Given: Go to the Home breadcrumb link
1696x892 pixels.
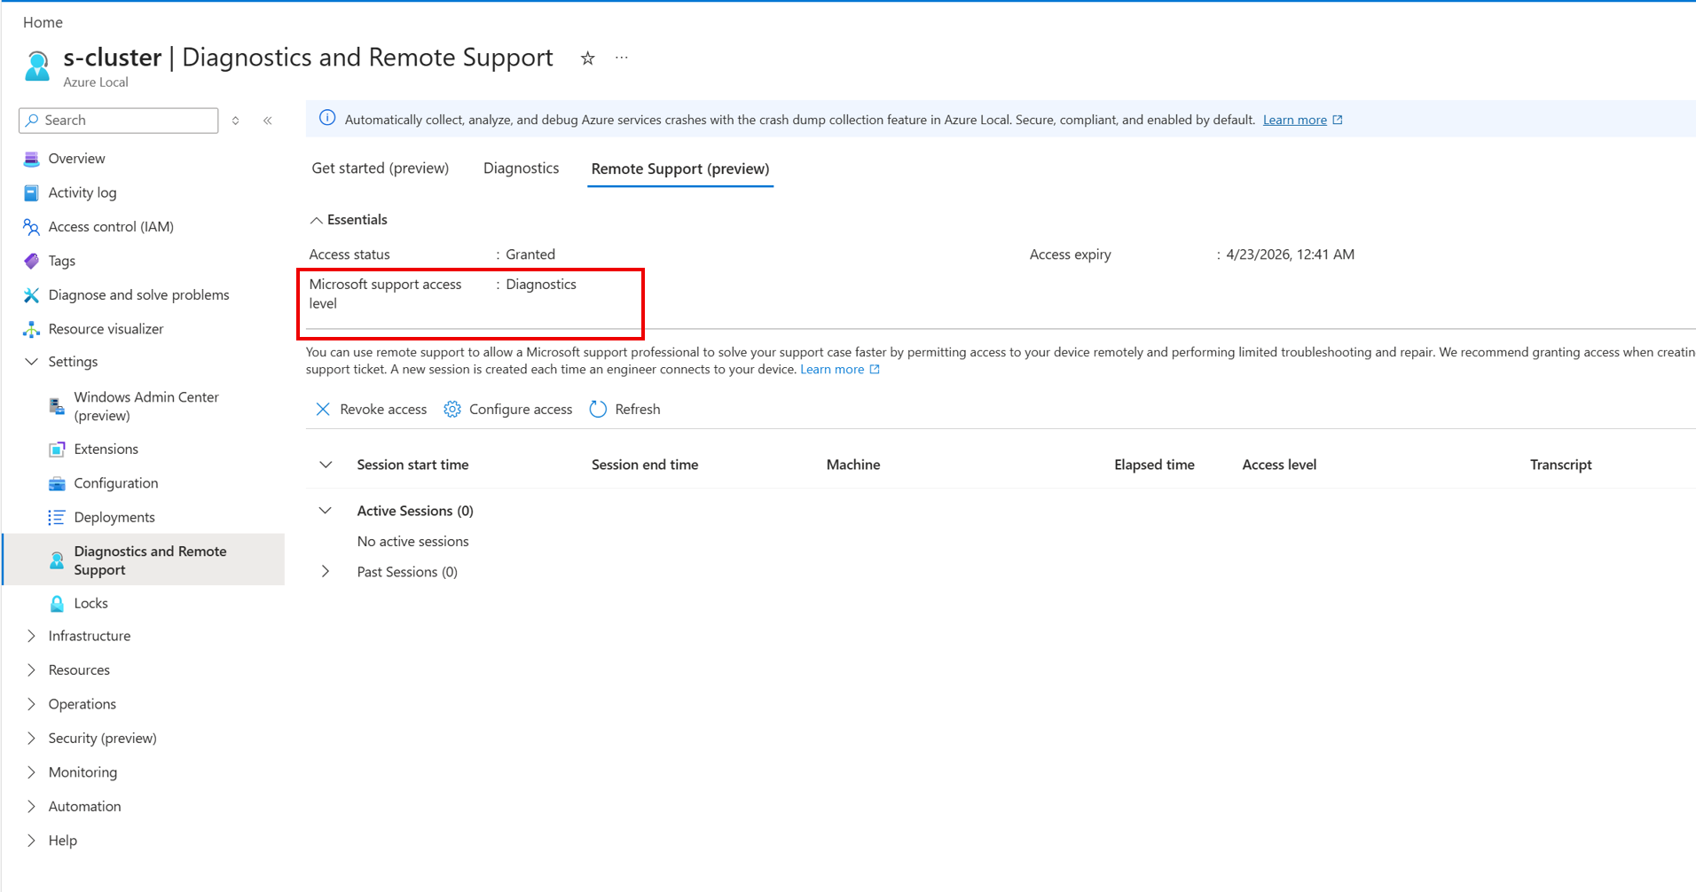Looking at the screenshot, I should (43, 22).
